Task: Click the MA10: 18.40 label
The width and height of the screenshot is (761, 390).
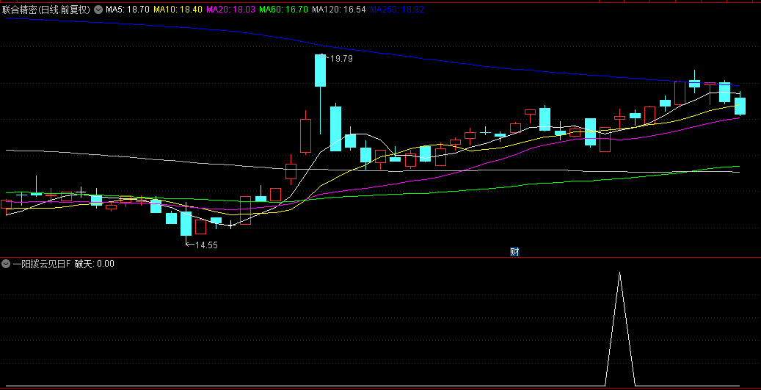Action: tap(178, 10)
